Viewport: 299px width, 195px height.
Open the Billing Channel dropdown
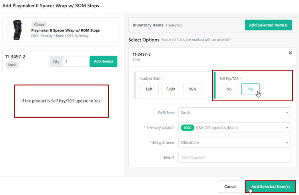click(234, 143)
